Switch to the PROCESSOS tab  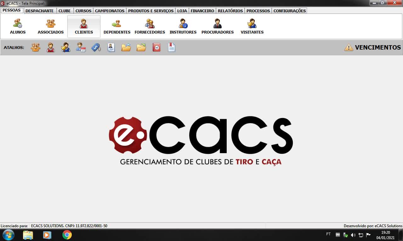point(258,11)
